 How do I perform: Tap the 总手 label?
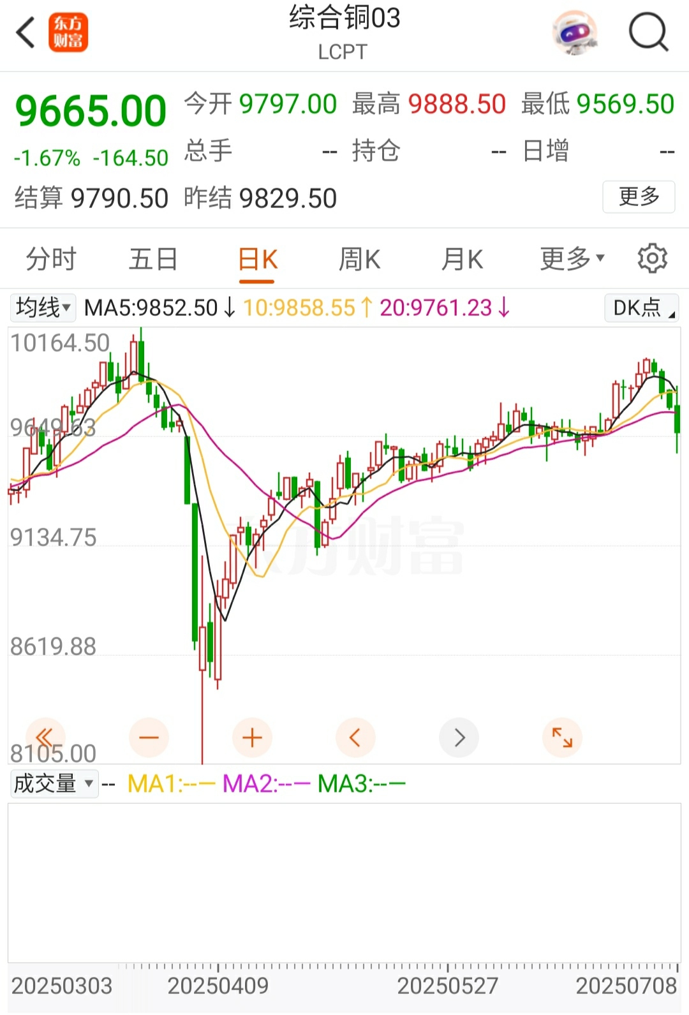[x=209, y=151]
